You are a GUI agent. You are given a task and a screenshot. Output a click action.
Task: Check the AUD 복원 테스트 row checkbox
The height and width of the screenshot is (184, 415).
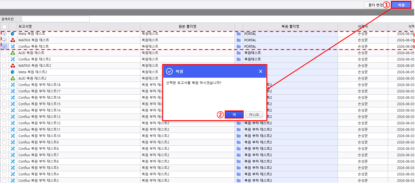point(4,53)
